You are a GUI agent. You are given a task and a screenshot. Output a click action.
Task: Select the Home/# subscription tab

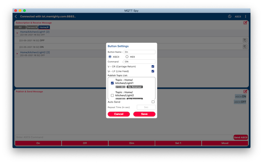(44, 27)
